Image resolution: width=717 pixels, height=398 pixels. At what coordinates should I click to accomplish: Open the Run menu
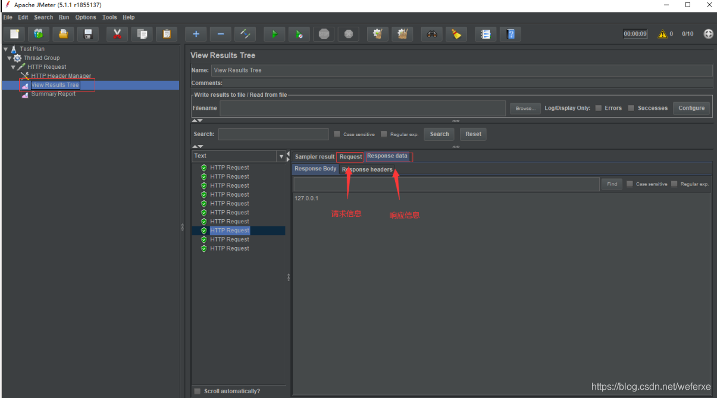64,17
